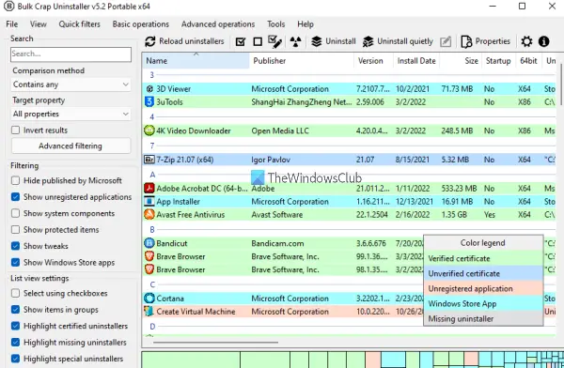This screenshot has height=368, width=564.
Task: Open the Help menu
Action: click(305, 24)
